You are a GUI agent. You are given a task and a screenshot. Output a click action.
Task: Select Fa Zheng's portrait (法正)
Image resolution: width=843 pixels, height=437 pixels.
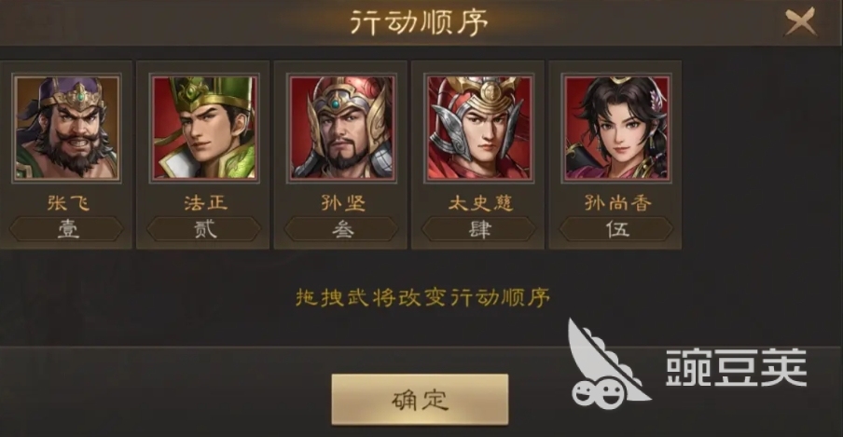pyautogui.click(x=204, y=129)
